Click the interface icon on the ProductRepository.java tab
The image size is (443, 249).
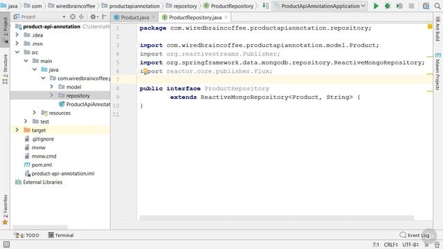point(165,17)
